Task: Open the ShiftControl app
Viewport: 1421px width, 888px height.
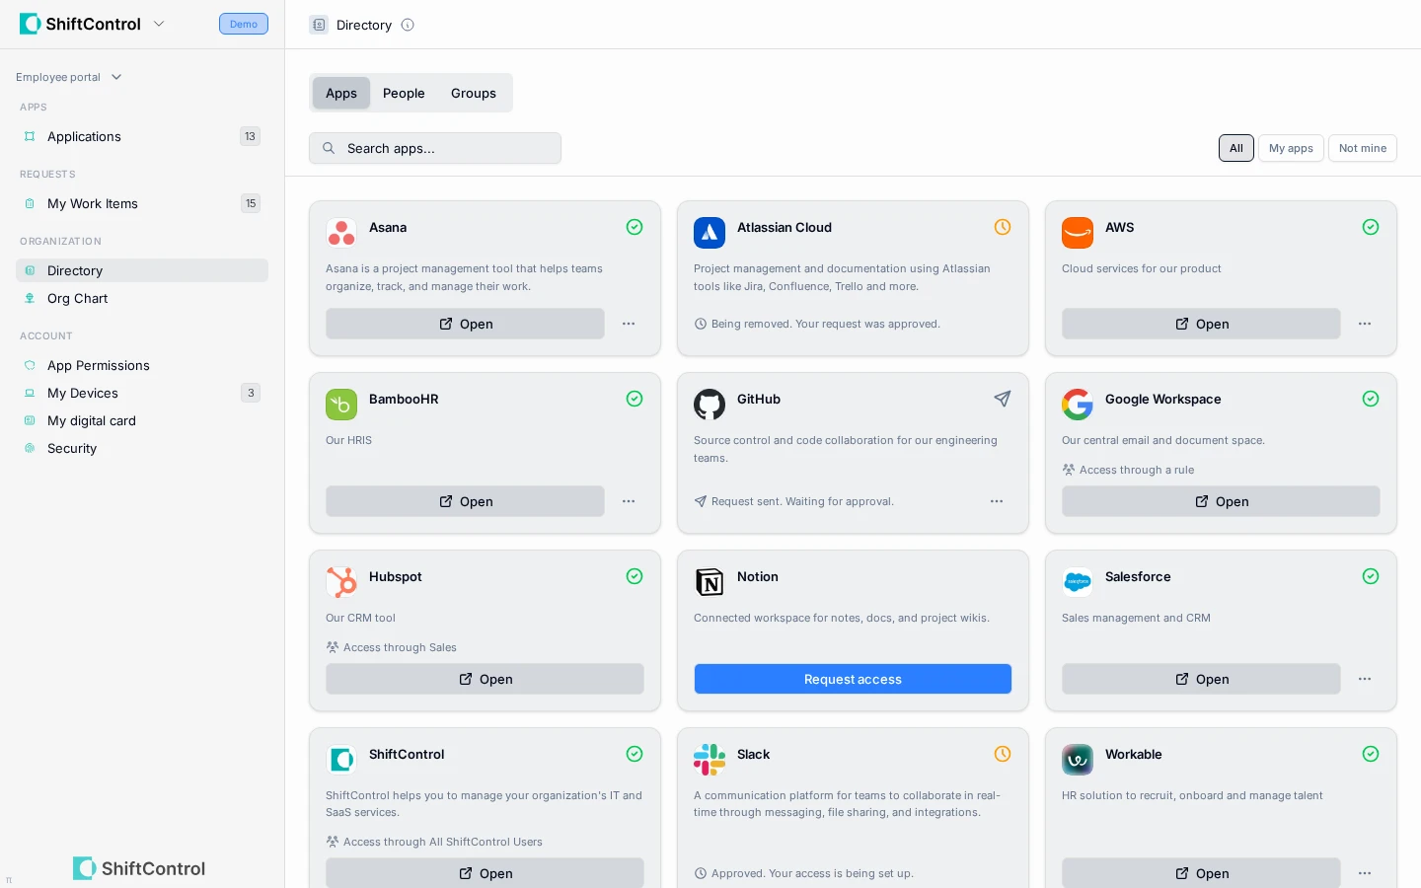Action: coord(485,873)
